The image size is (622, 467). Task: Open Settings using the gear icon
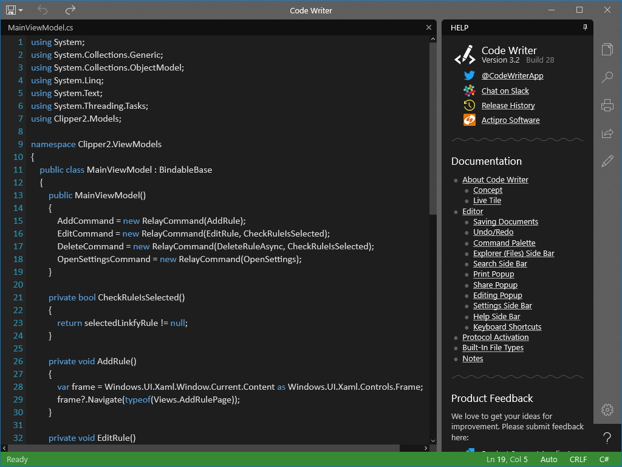click(607, 410)
